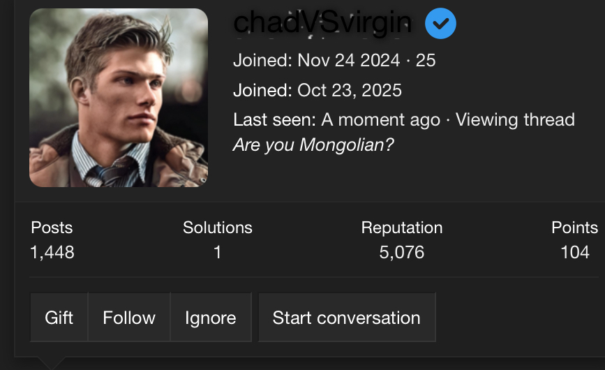The width and height of the screenshot is (605, 370).
Task: Click the blue verified checkmark badge
Action: coord(440,24)
